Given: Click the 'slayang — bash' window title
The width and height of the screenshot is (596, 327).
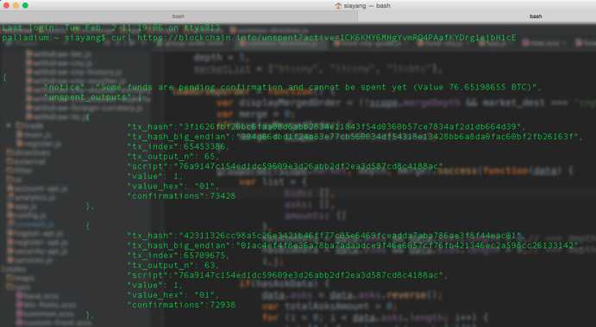Looking at the screenshot, I should point(367,6).
